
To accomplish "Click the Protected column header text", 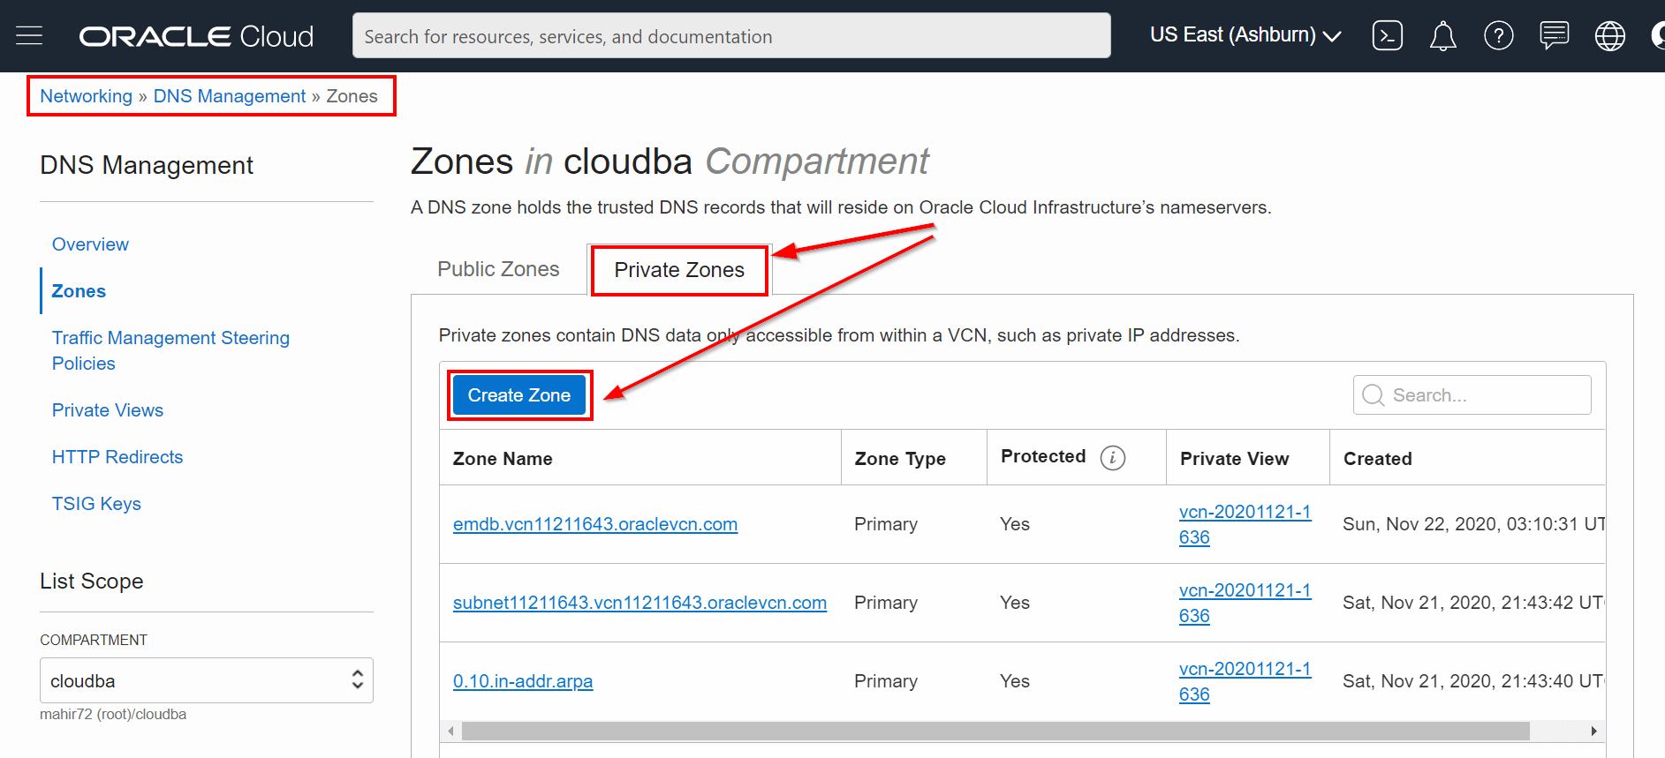I will click(1043, 456).
